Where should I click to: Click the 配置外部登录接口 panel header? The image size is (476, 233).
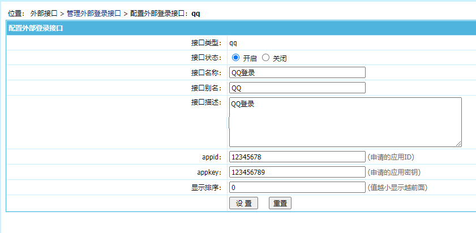pyautogui.click(x=241, y=28)
